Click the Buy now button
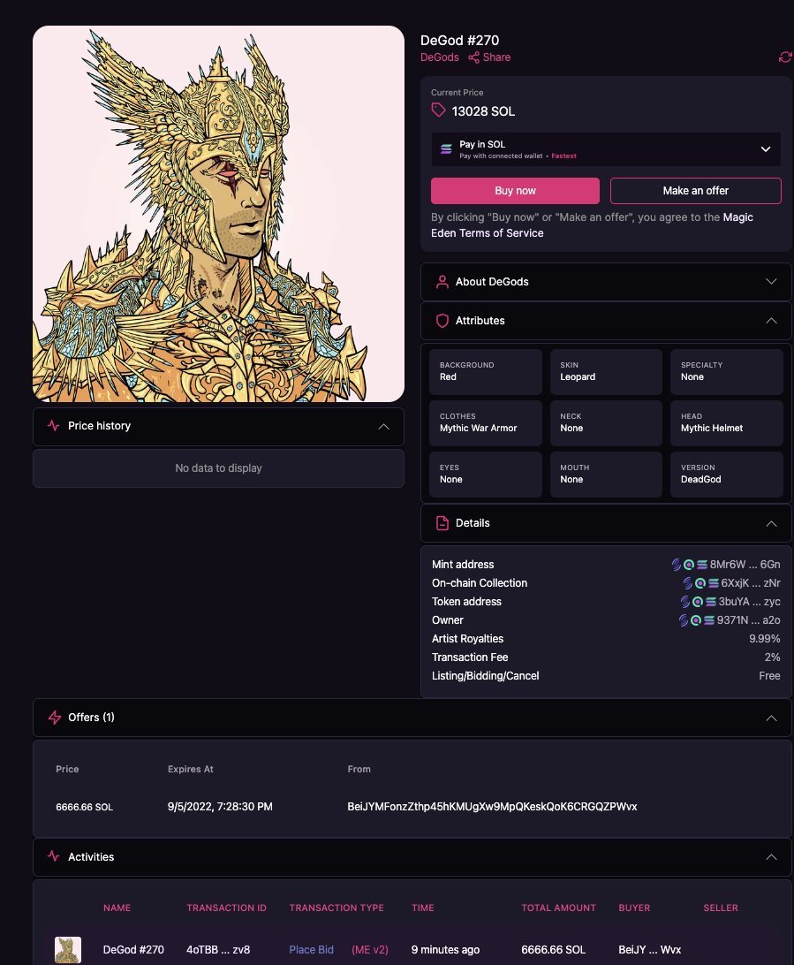The image size is (794, 965). (514, 190)
